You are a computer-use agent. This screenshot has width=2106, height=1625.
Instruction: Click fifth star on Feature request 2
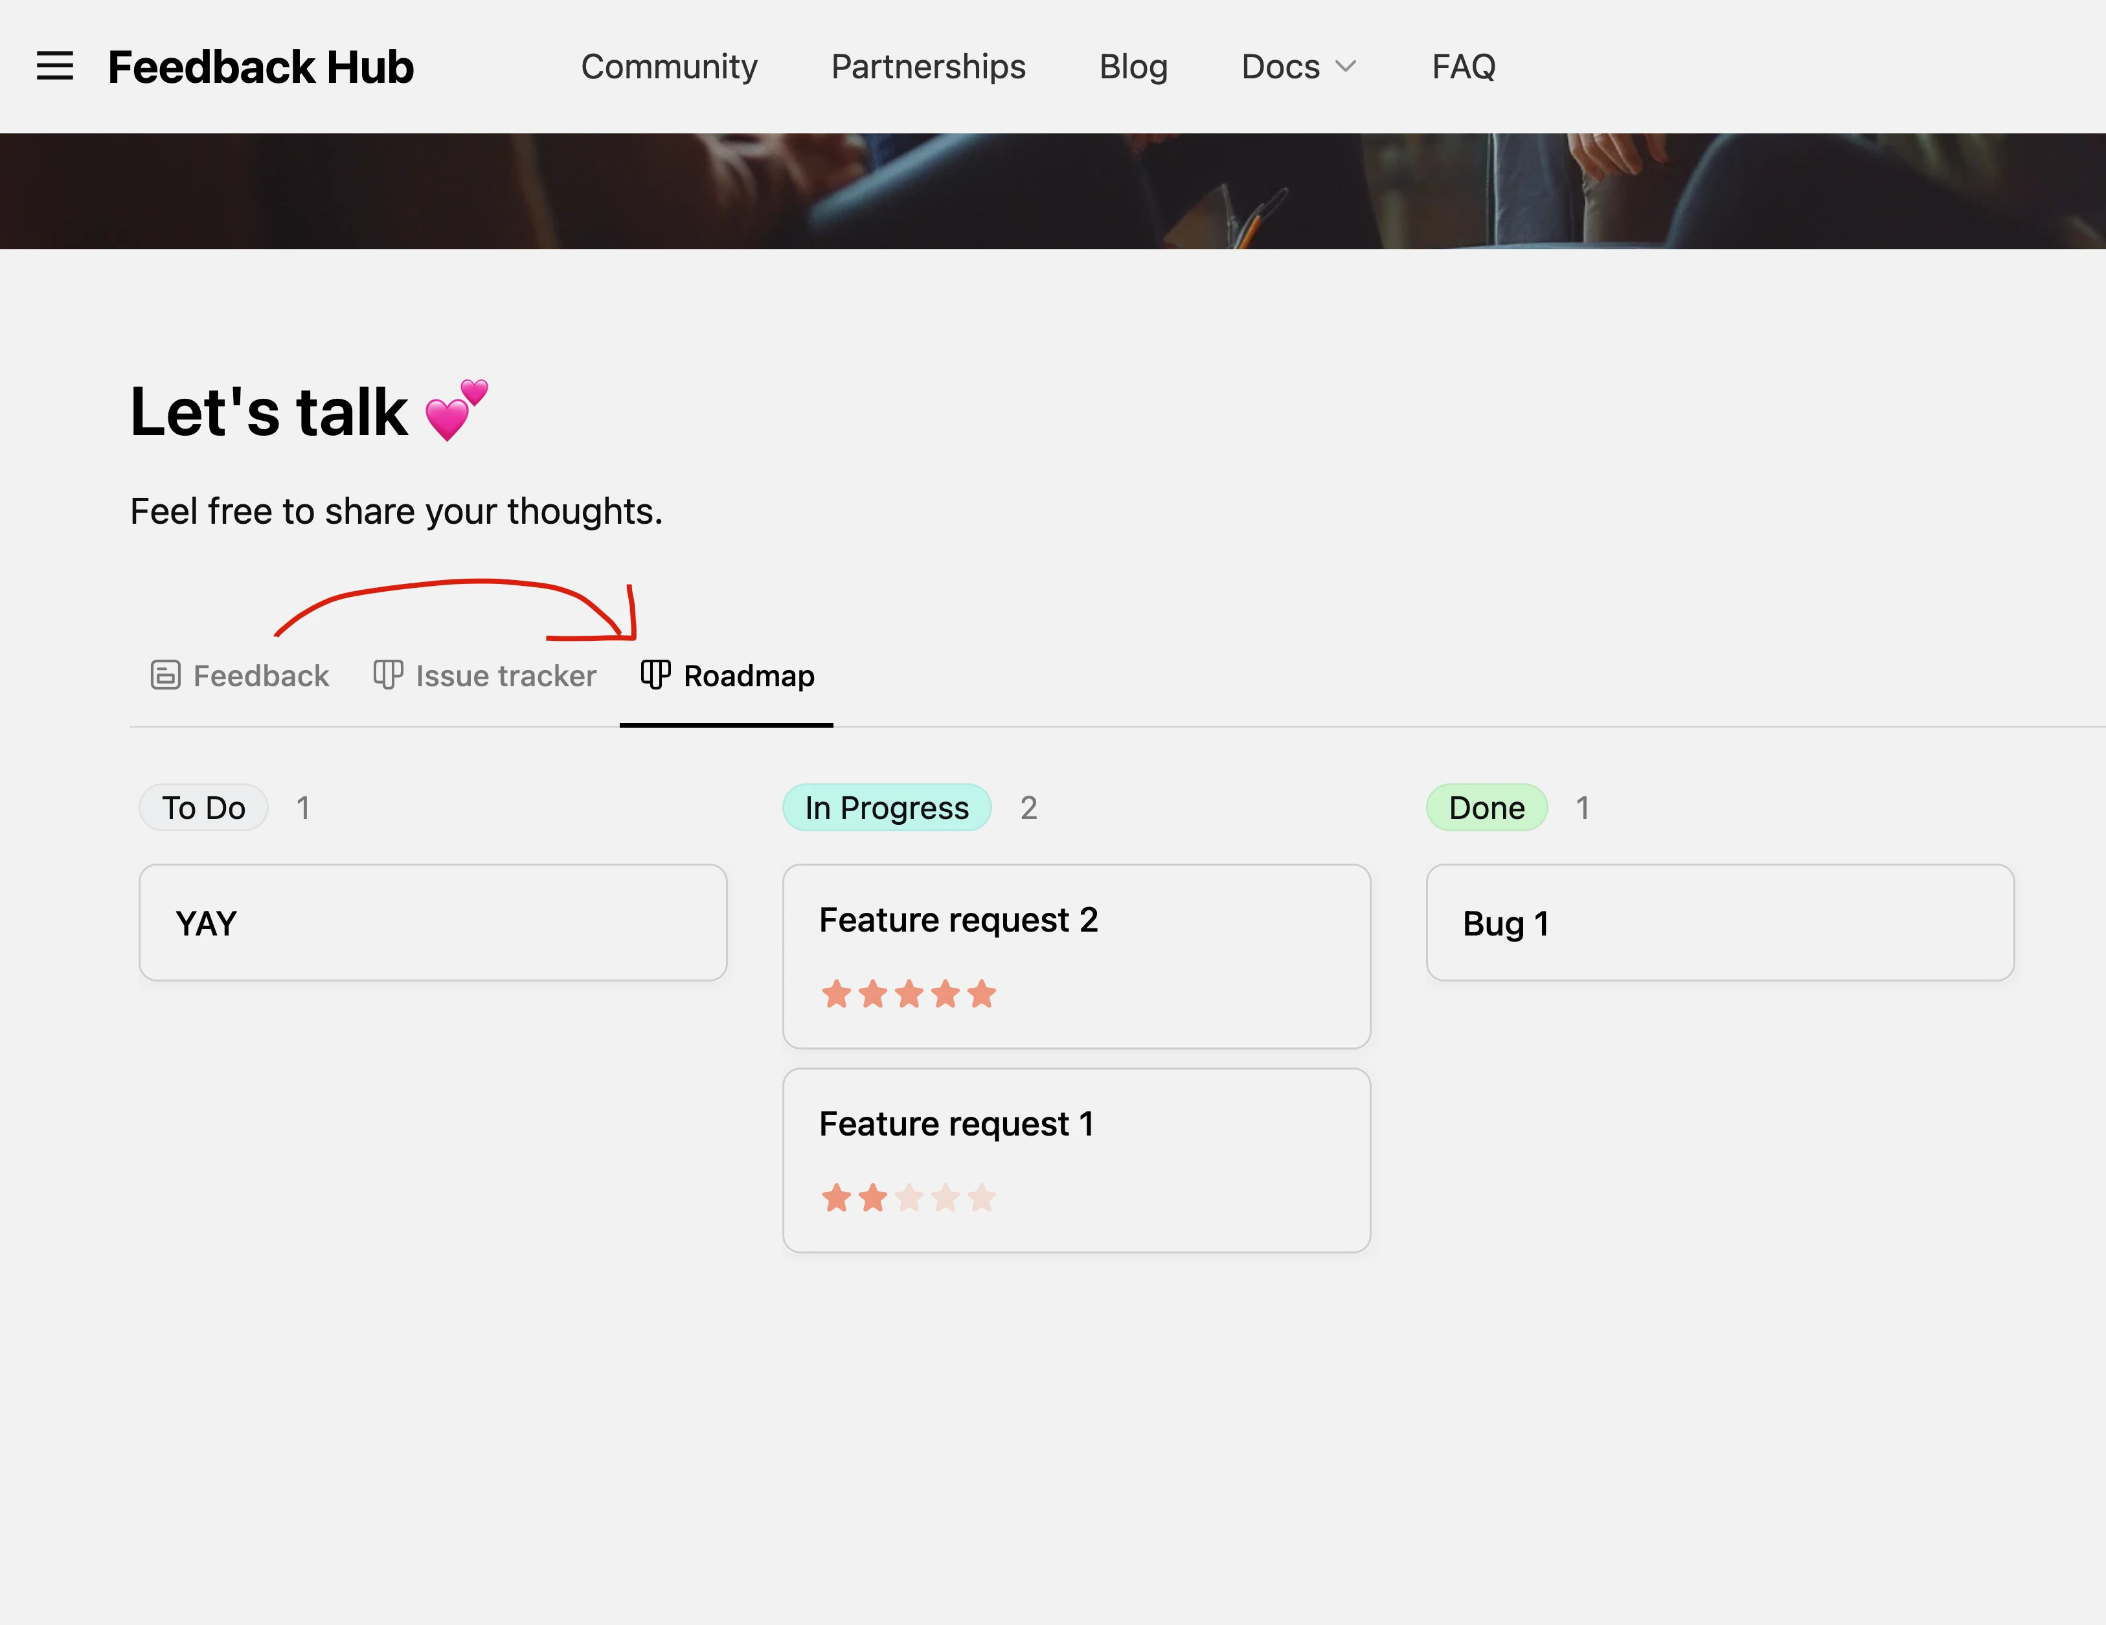[x=982, y=994]
